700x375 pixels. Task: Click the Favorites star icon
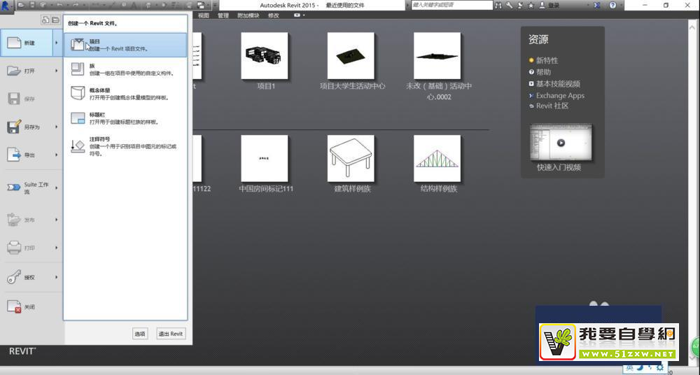(x=531, y=6)
